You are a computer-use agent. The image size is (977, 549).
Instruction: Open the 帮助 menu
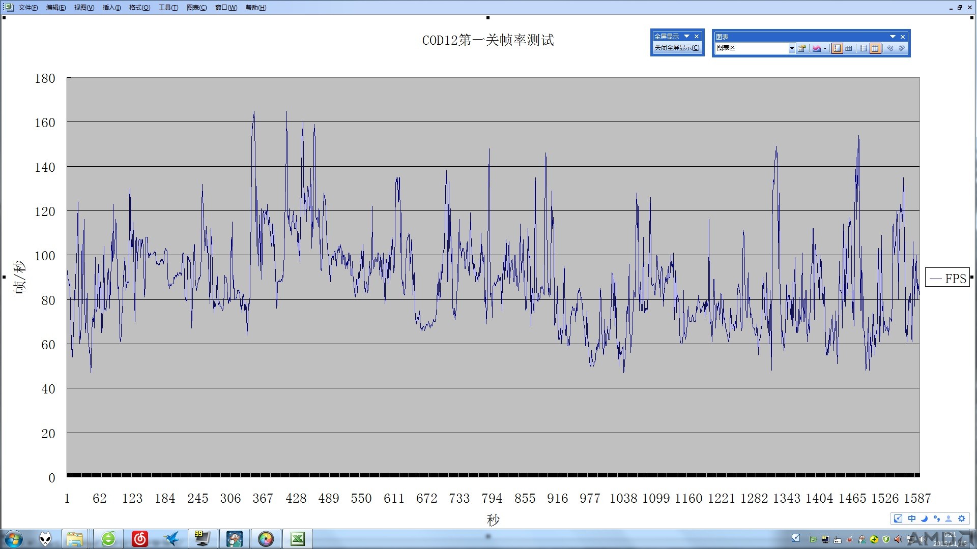point(256,8)
